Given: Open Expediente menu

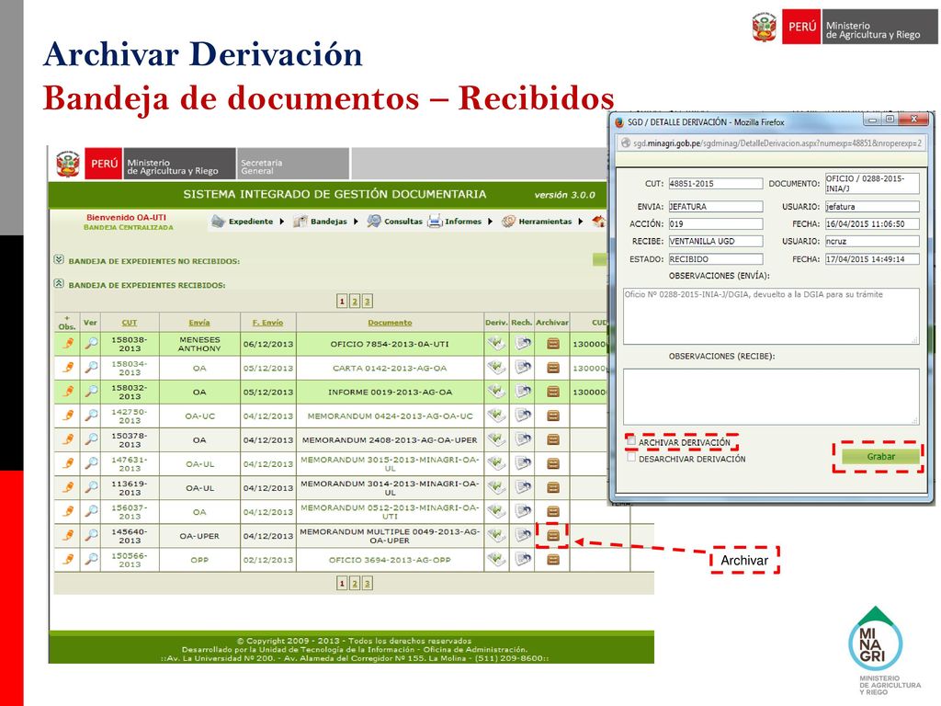Looking at the screenshot, I should tap(248, 222).
